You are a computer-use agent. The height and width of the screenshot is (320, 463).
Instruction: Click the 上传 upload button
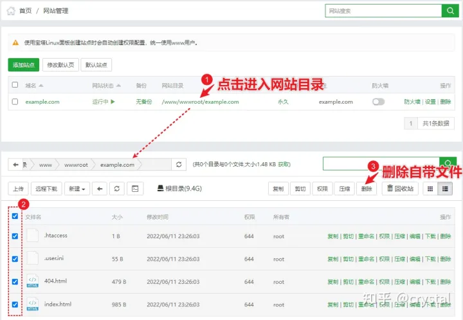click(18, 189)
